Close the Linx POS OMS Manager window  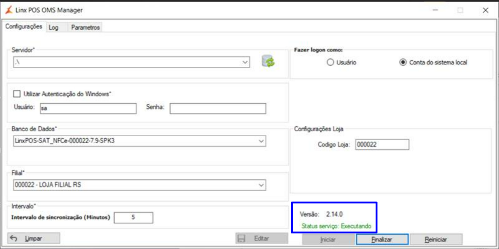coord(485,11)
